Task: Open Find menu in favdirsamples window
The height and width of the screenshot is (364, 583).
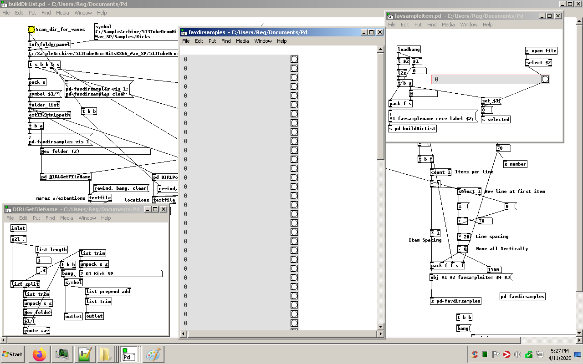Action: pos(226,41)
